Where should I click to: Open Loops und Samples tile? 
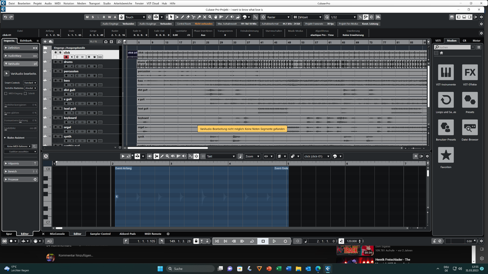tap(446, 100)
